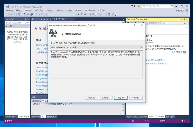Click the pending changes toolbar icon

pos(109,15)
